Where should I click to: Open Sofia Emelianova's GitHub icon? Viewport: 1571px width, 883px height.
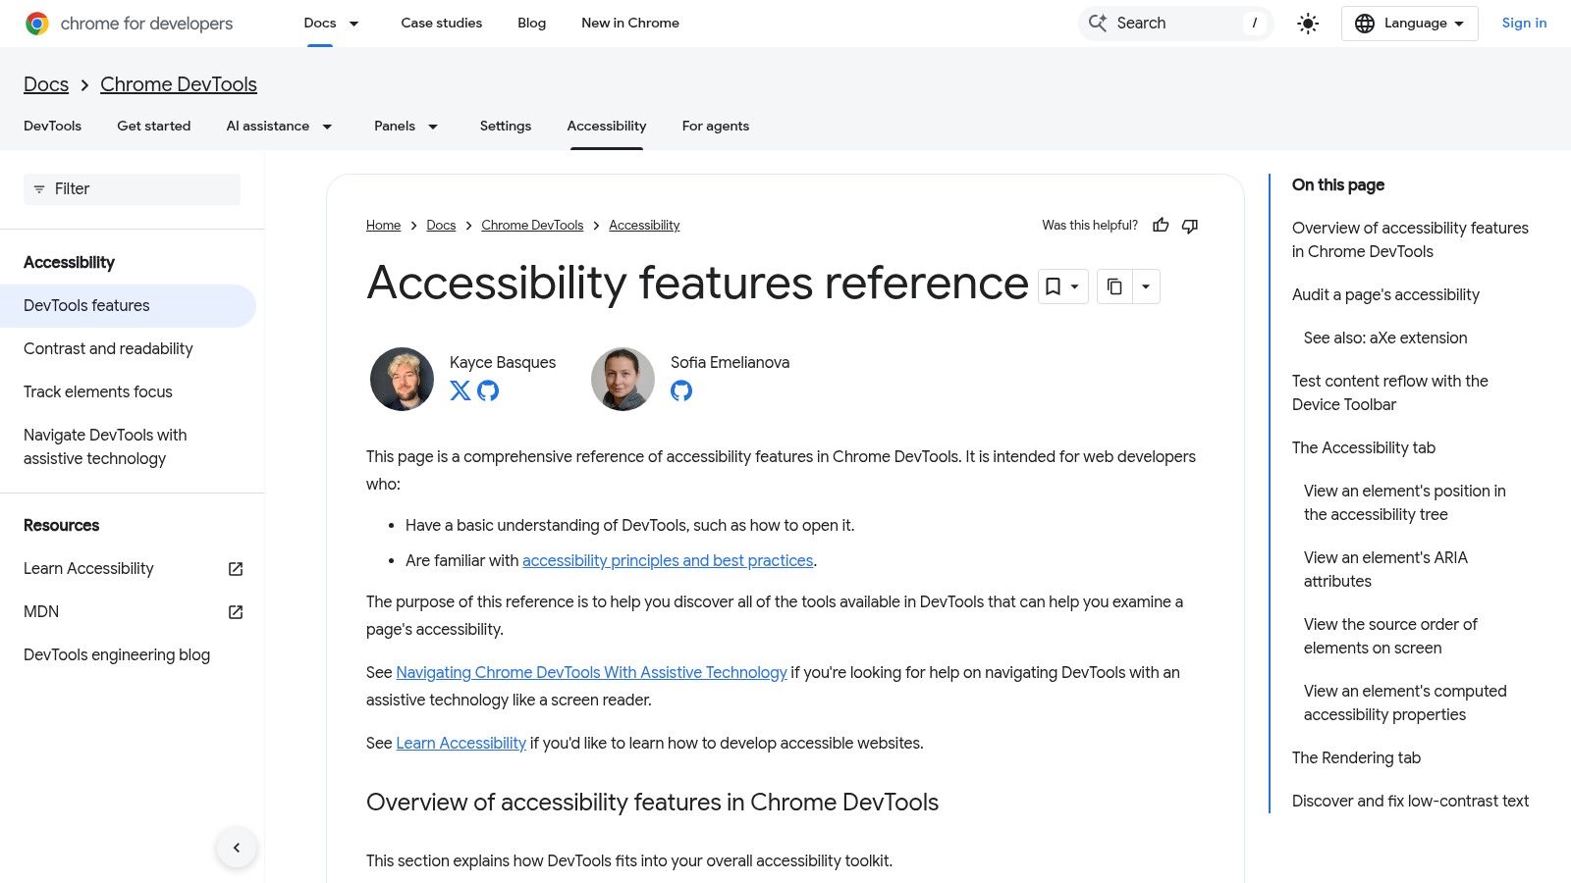coord(681,390)
